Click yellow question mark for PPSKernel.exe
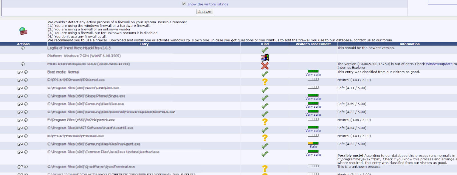 [265, 82]
